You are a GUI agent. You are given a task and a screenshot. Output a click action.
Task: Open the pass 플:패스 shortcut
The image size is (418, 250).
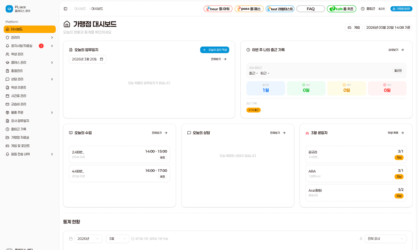point(249,9)
